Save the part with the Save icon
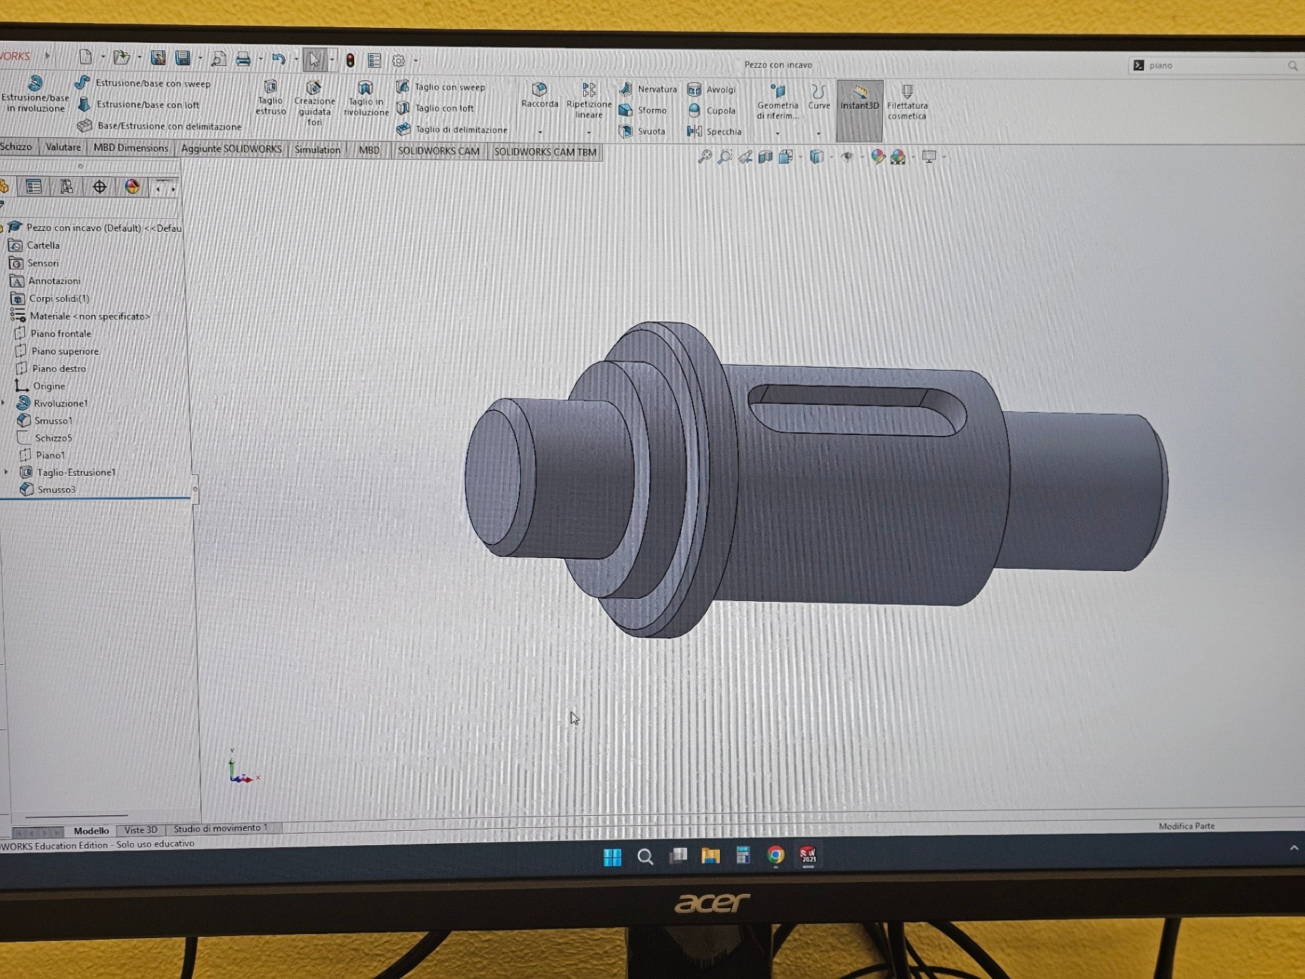 point(183,58)
